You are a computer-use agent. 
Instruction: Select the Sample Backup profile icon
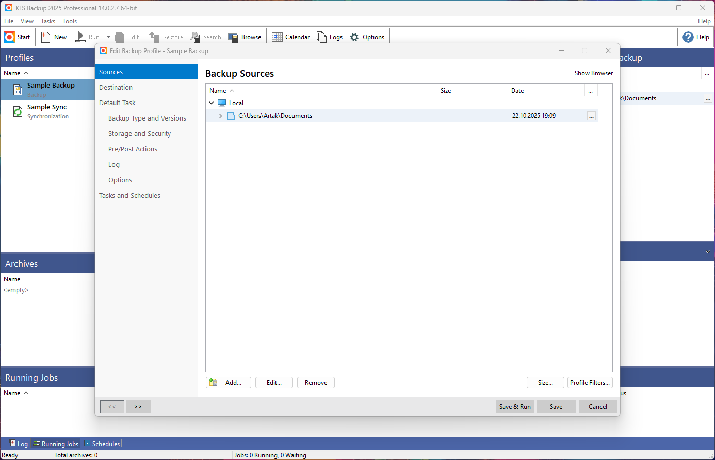tap(18, 90)
